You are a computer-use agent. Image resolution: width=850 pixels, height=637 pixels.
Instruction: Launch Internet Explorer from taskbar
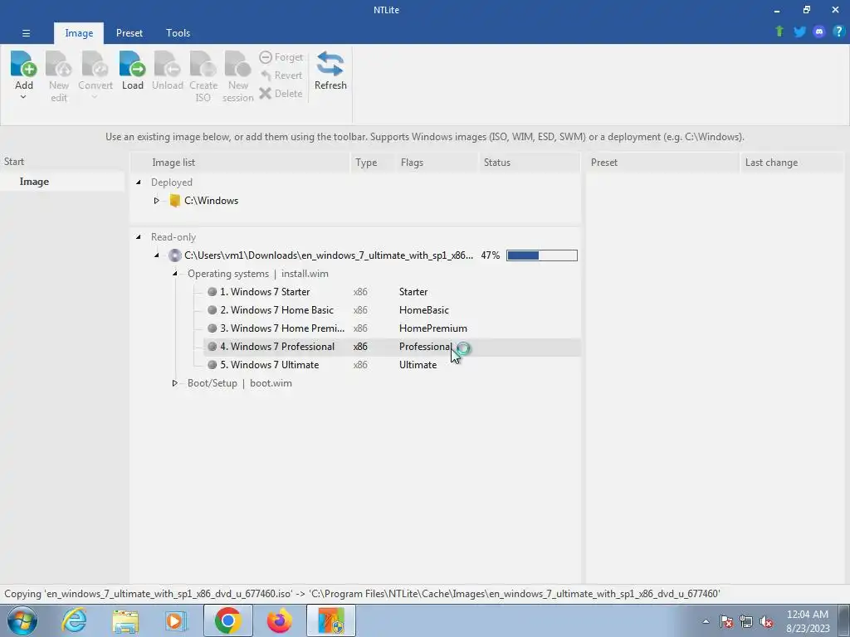point(74,620)
